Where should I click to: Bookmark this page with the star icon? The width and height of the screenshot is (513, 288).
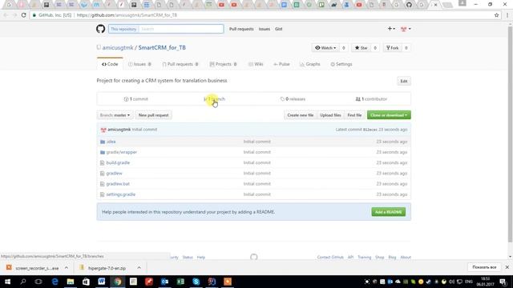(497, 15)
